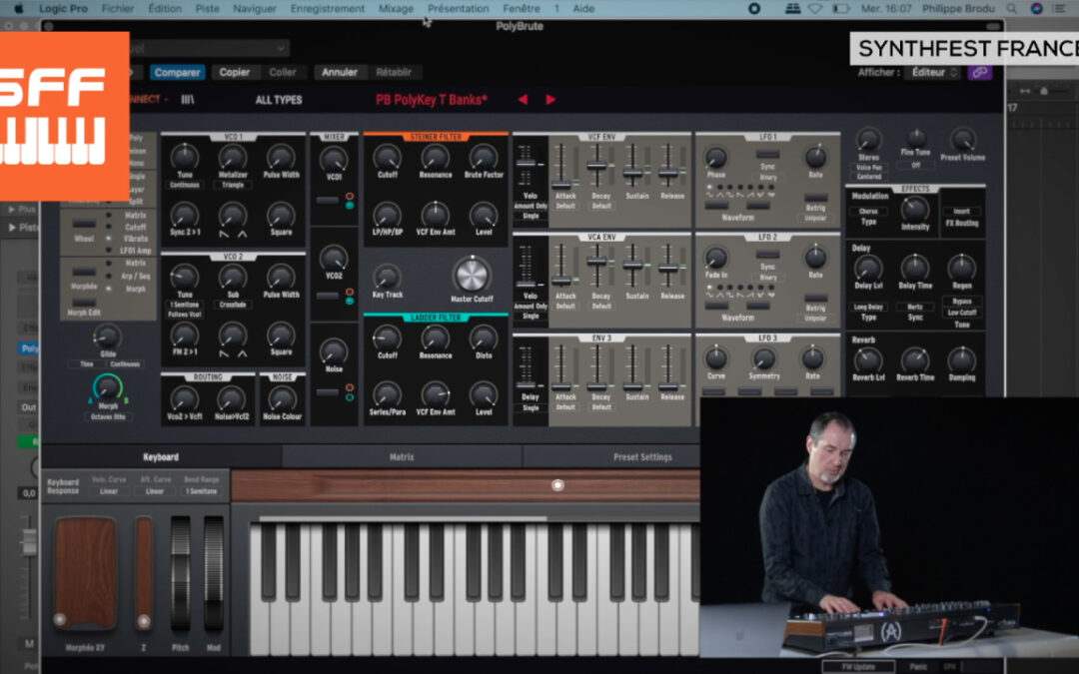Screen dimensions: 1079x674
Task: Click the Morph knob with A/B markers
Action: 107,388
